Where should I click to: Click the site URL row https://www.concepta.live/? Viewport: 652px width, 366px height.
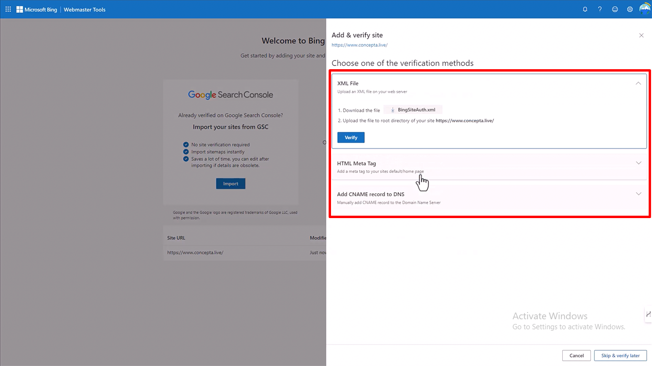tap(244, 252)
